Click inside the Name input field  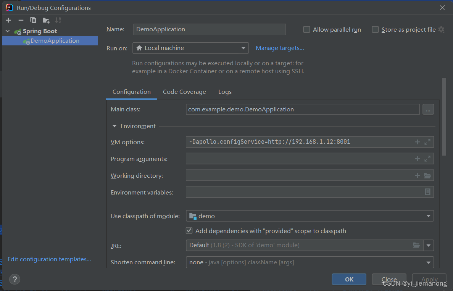tap(209, 29)
